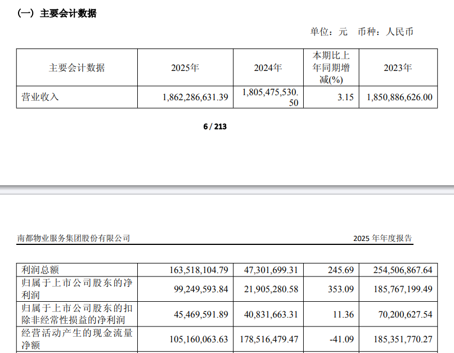This screenshot has height=353, width=454.
Task: Click the page number 6 / 213
Action: click(x=215, y=127)
